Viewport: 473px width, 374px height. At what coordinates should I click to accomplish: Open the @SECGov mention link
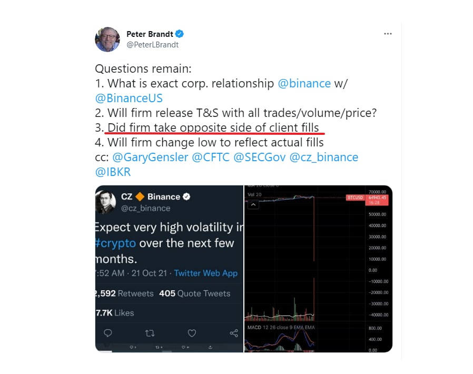pos(260,158)
